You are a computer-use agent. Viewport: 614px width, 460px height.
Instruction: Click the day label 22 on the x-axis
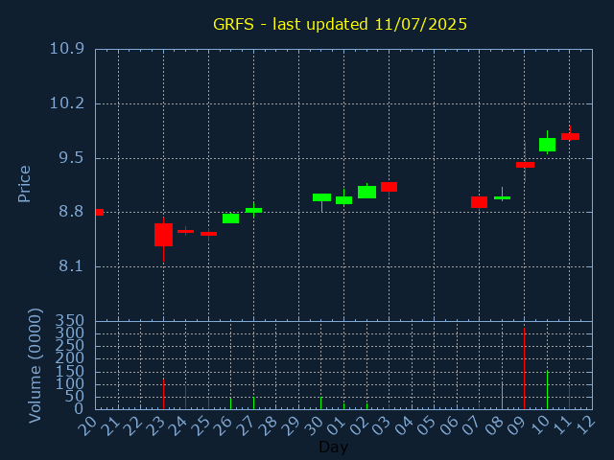(x=132, y=425)
